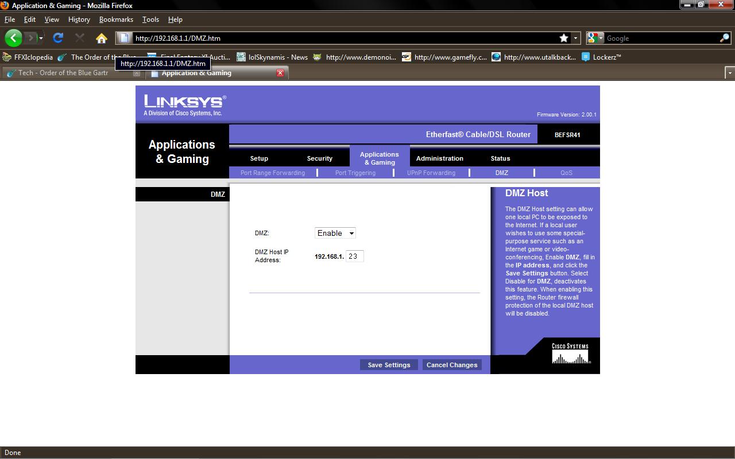This screenshot has width=735, height=459.
Task: Select the Applications & Gaming tab
Action: point(380,158)
